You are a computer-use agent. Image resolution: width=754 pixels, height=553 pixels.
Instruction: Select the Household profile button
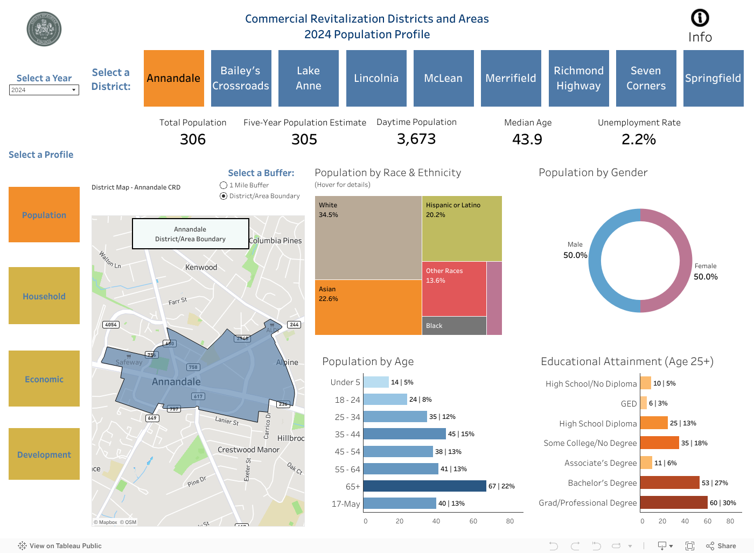click(44, 296)
